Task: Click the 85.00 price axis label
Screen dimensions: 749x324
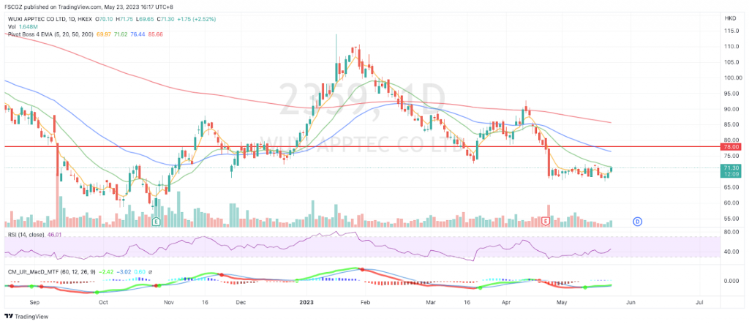Action: click(731, 125)
